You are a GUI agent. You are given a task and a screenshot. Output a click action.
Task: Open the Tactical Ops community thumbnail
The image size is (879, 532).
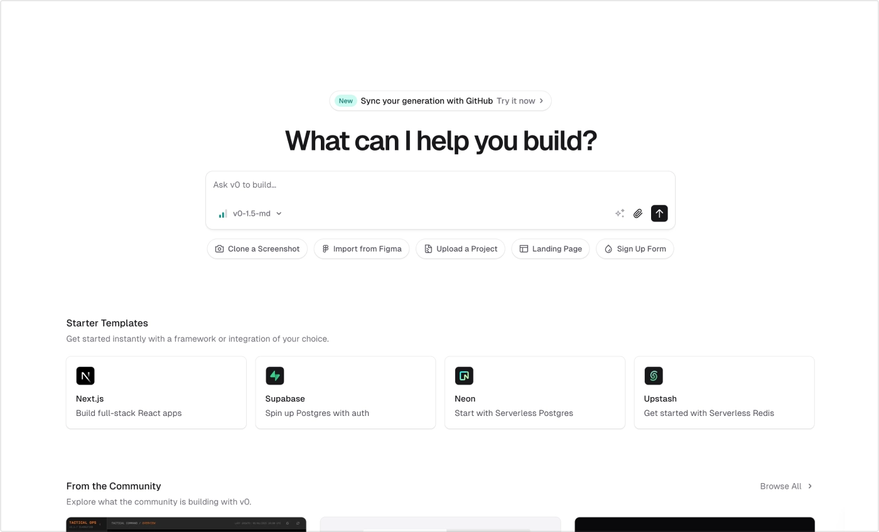(x=186, y=524)
